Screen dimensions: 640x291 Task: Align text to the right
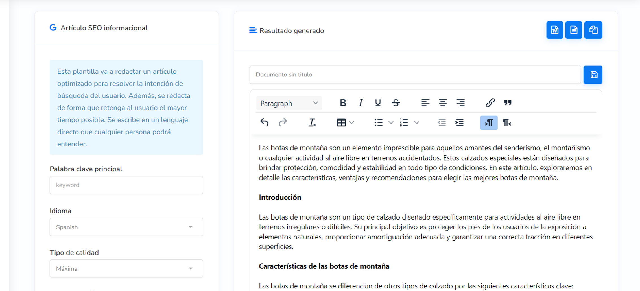click(x=460, y=103)
